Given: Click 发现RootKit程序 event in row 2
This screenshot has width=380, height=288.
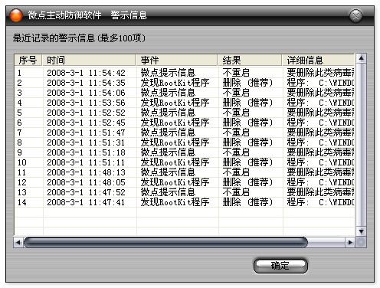Looking at the screenshot, I should 175,83.
